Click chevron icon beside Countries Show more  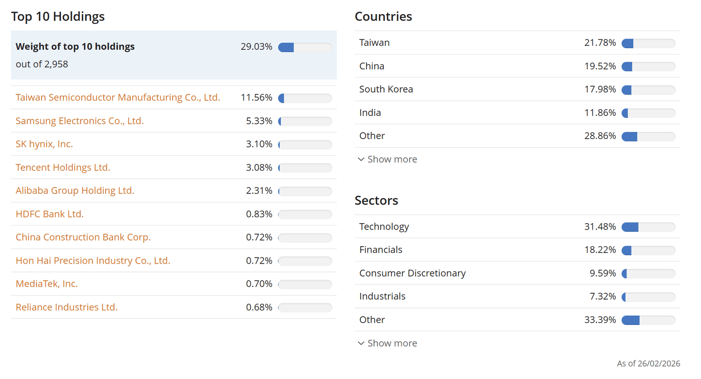[361, 159]
